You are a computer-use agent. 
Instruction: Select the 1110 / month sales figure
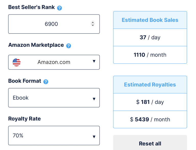[x=150, y=55]
